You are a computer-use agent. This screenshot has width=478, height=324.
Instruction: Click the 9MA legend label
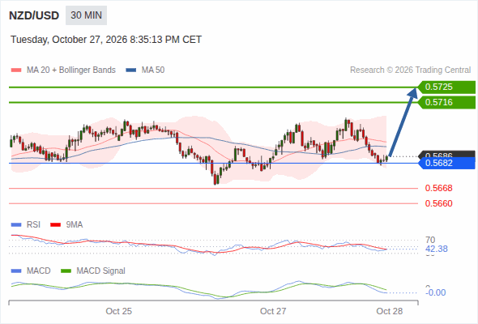(75, 224)
